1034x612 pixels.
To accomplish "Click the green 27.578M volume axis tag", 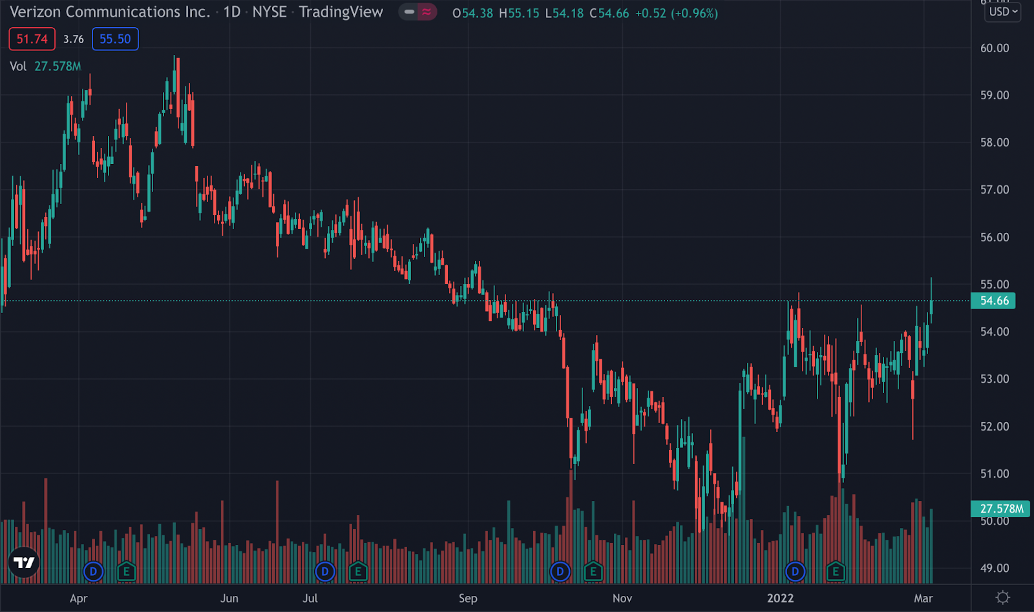I will tap(1000, 509).
